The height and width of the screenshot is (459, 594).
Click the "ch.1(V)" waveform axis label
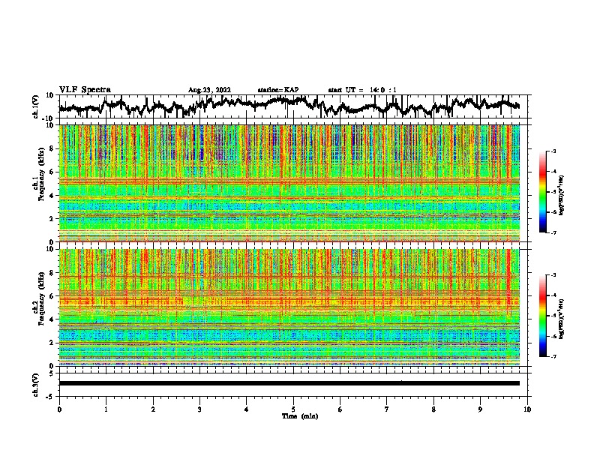coord(35,106)
